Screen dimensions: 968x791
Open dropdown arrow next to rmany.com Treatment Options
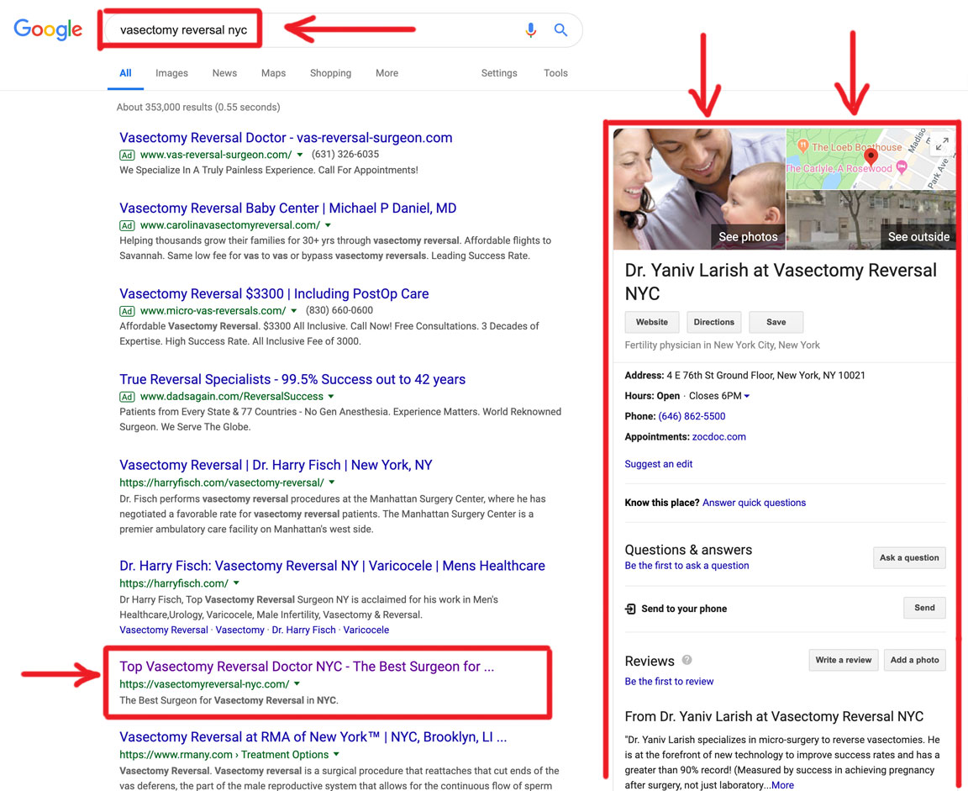(336, 754)
